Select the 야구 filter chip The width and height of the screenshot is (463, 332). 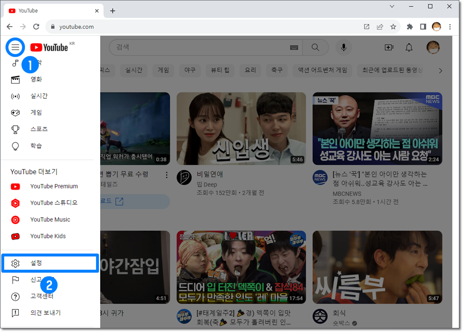190,70
